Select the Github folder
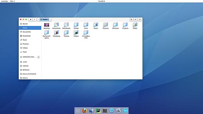The height and width of the screenshot is (114, 203). coord(76,26)
